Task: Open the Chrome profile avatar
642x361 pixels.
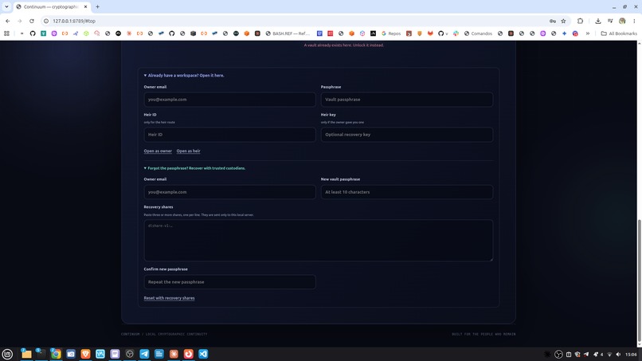Action: (x=622, y=21)
